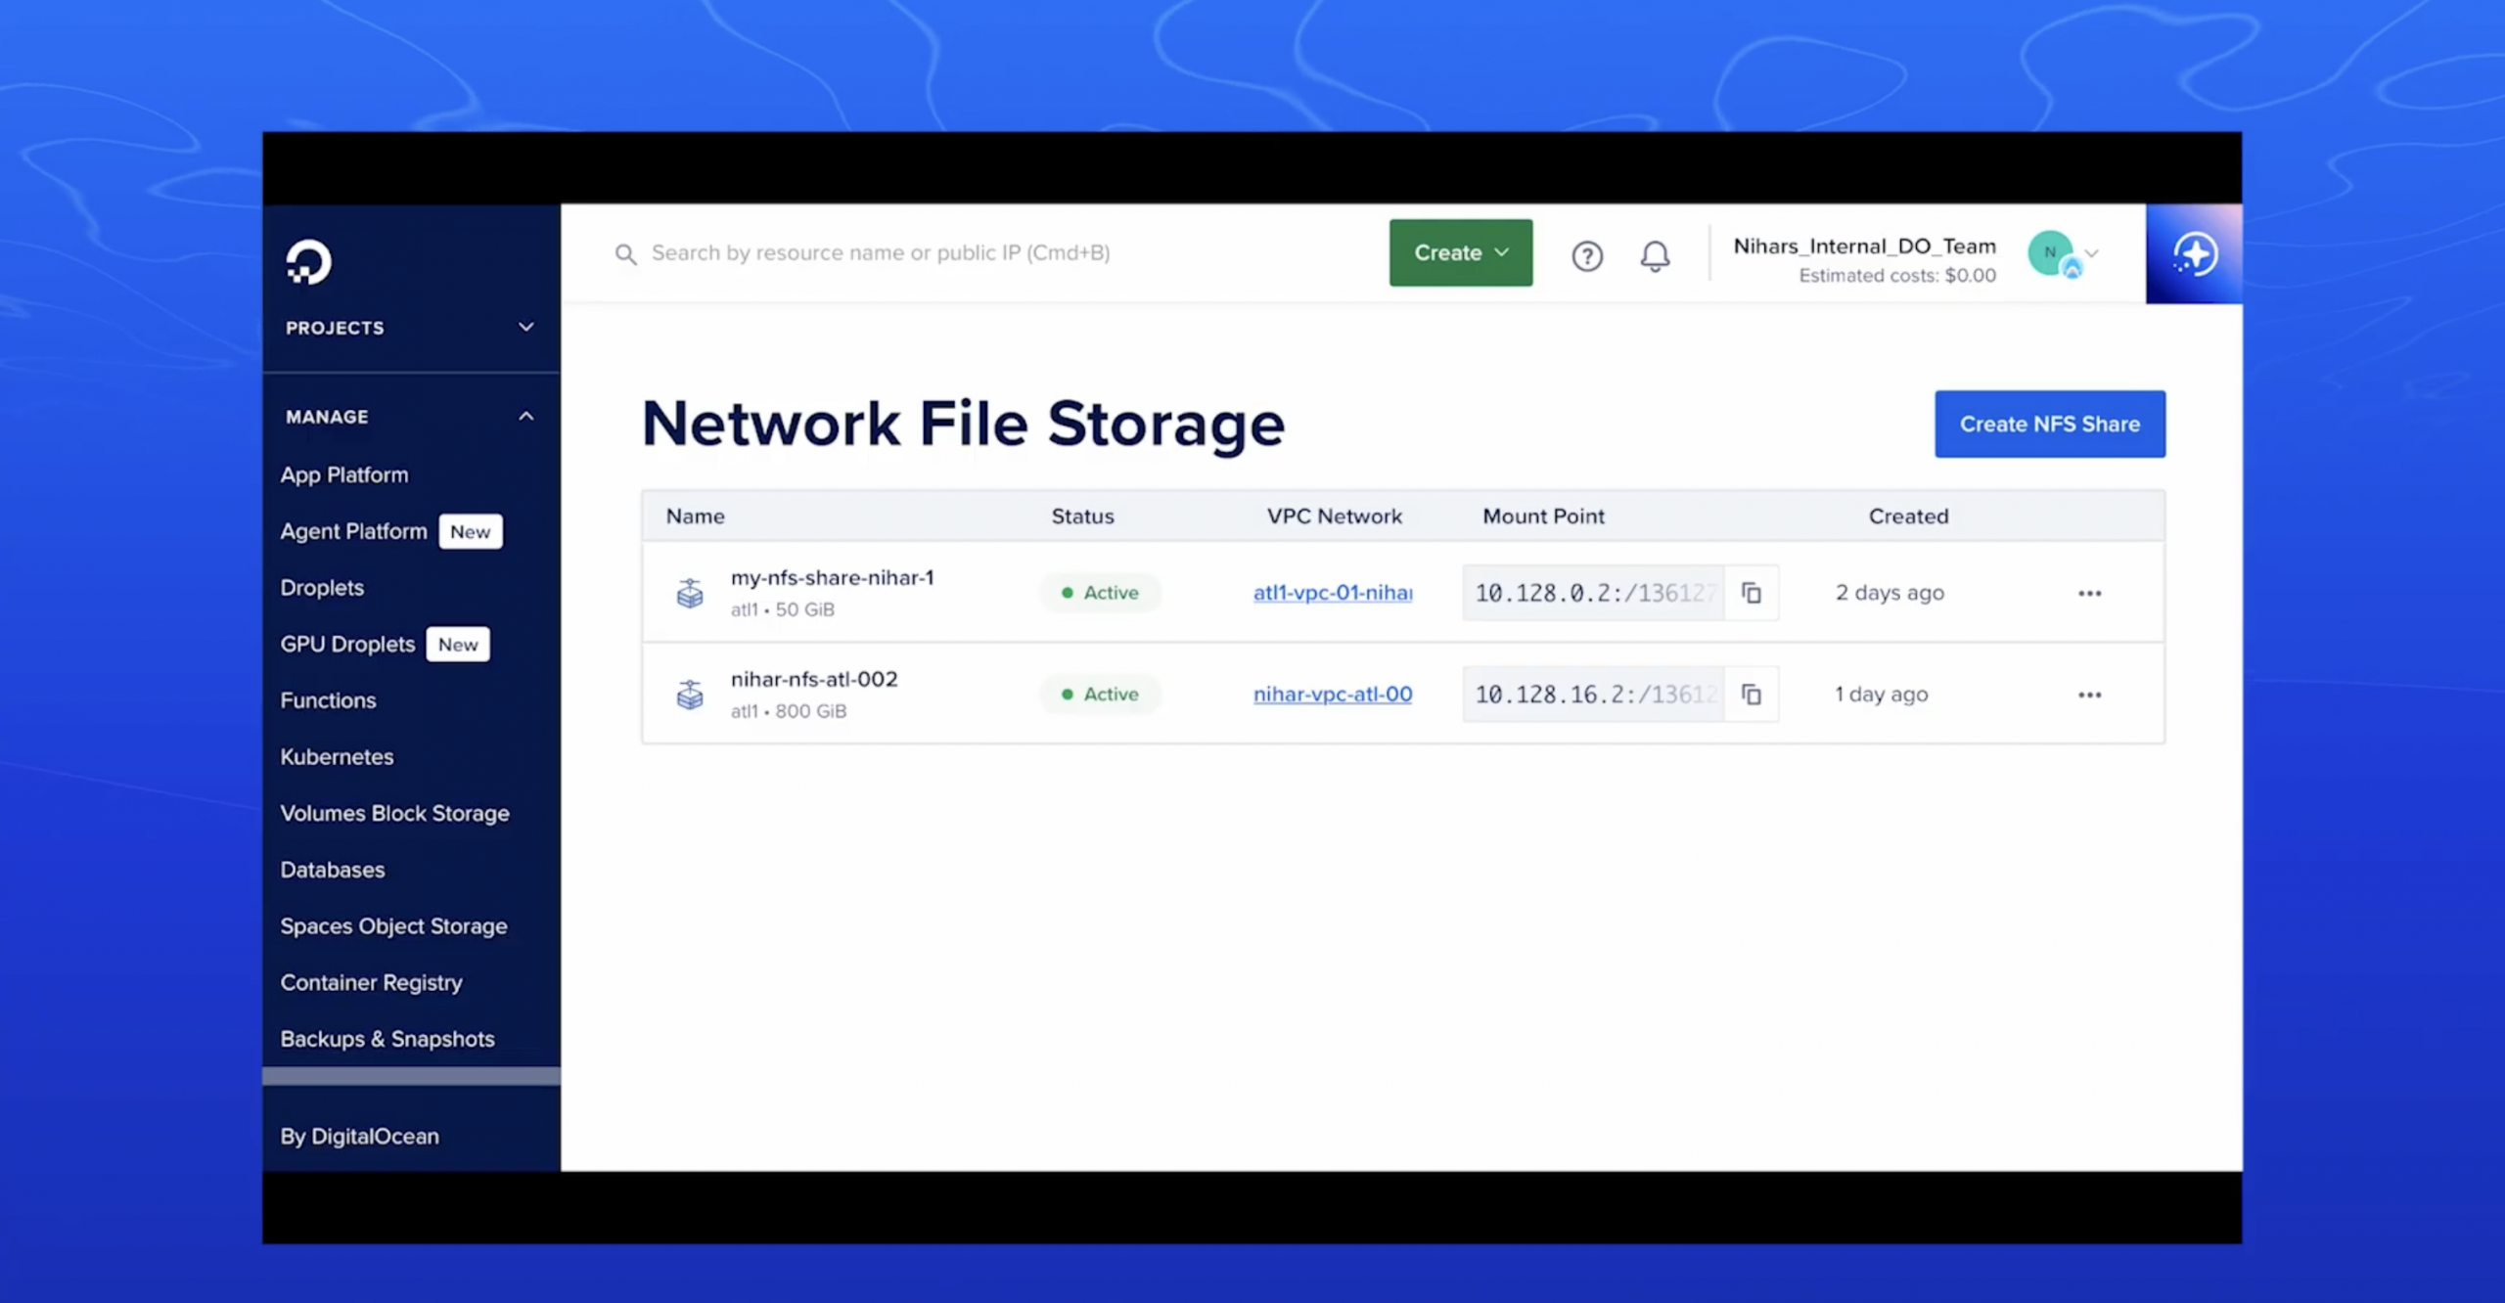Click the Create NFS Share button
This screenshot has width=2505, height=1303.
[x=2049, y=424]
